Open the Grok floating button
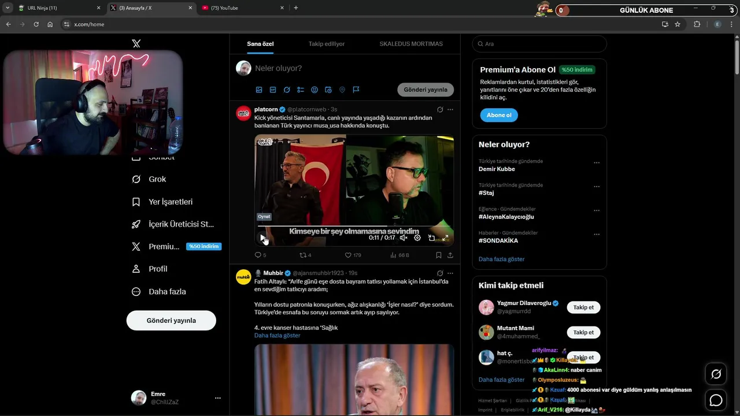Viewport: 740px width, 416px height. point(716,374)
